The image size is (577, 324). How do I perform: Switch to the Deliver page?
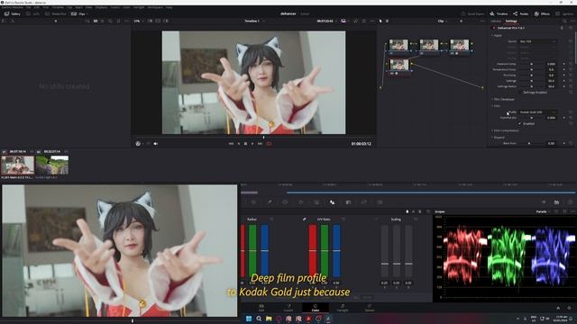click(370, 308)
